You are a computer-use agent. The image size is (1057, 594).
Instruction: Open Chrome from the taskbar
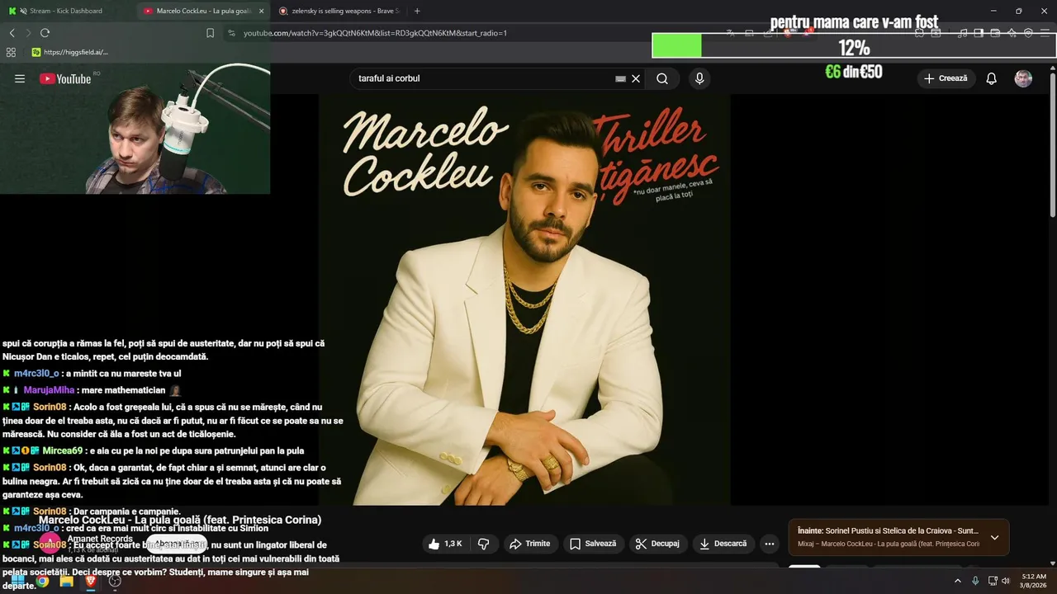pos(42,581)
